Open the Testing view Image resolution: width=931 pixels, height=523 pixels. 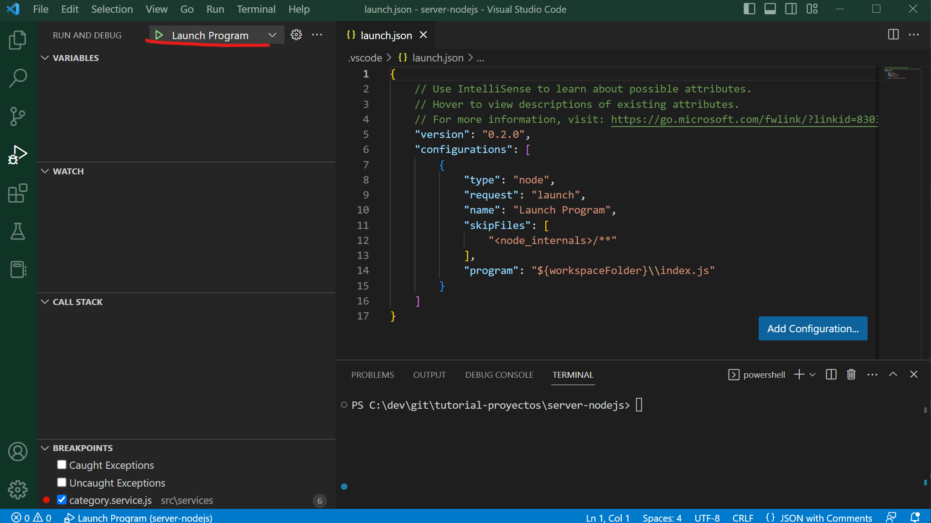[x=17, y=231]
